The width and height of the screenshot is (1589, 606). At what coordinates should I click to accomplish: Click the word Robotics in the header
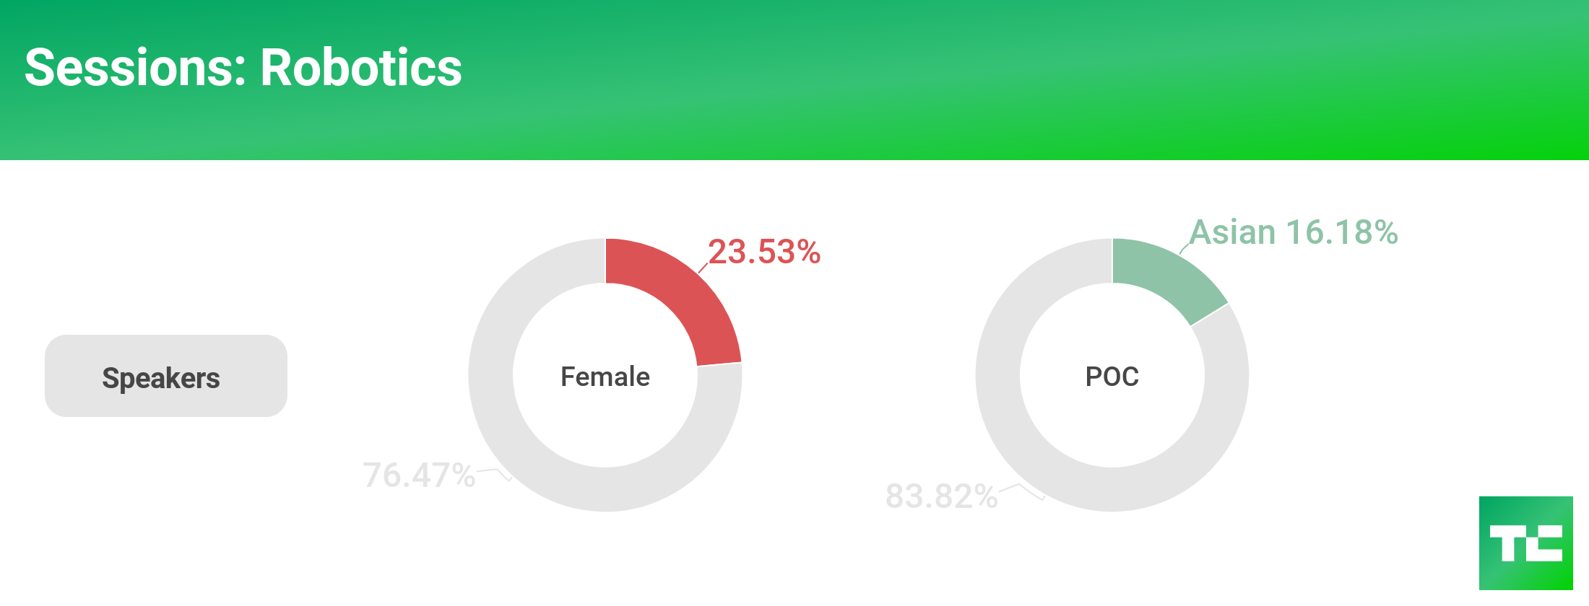click(360, 68)
